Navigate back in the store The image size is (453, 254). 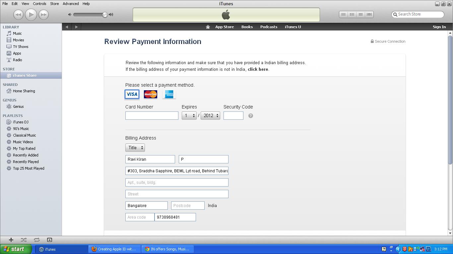[x=67, y=27]
